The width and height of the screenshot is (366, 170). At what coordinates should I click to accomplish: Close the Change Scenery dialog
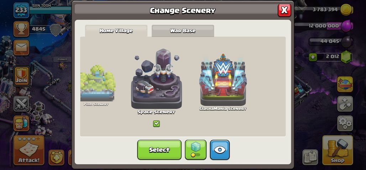[x=284, y=10]
